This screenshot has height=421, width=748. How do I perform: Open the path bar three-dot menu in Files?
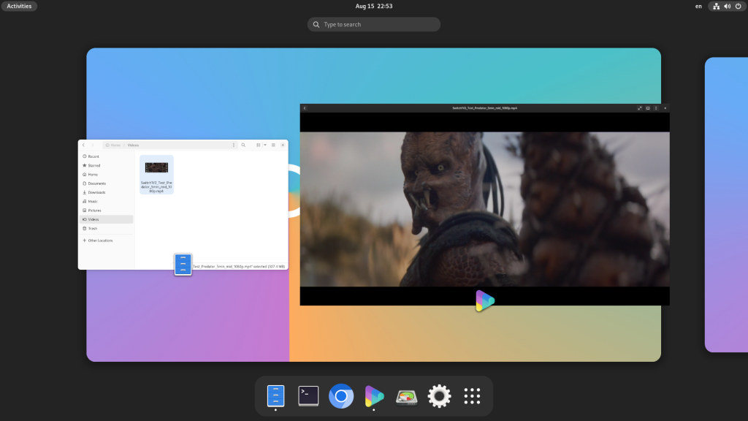(x=234, y=145)
